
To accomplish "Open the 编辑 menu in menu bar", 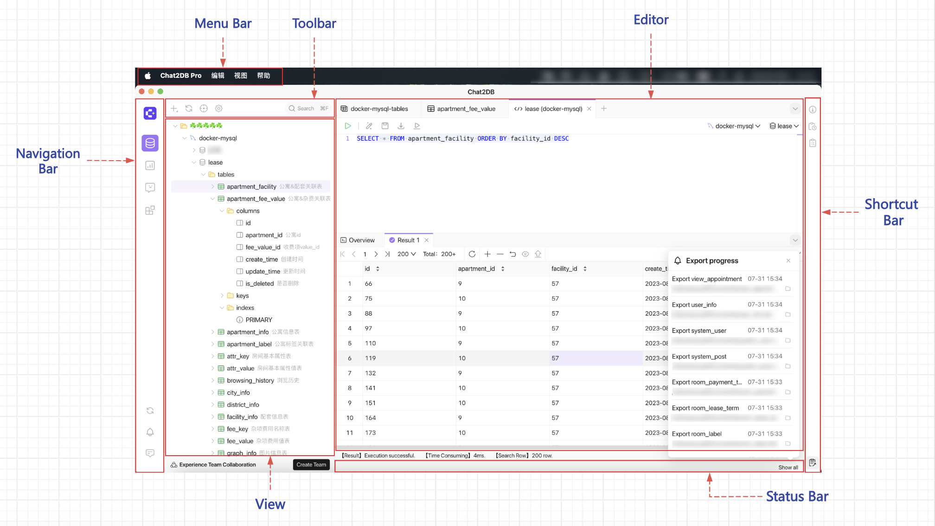I will pos(218,75).
